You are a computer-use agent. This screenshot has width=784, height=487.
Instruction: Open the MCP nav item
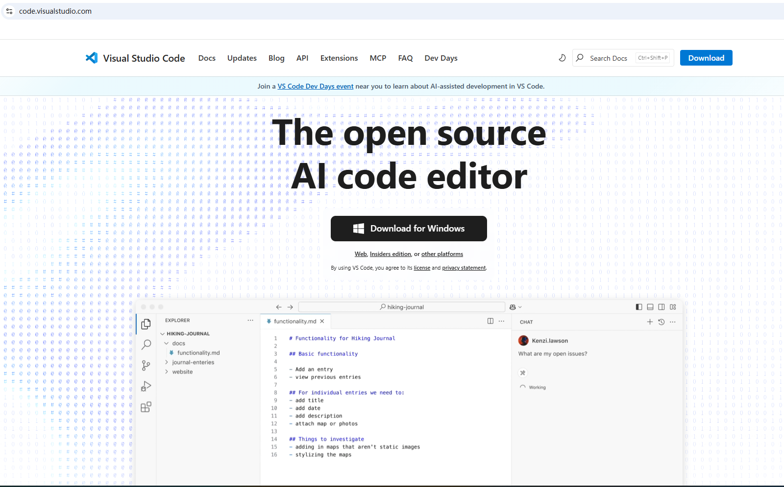click(378, 58)
